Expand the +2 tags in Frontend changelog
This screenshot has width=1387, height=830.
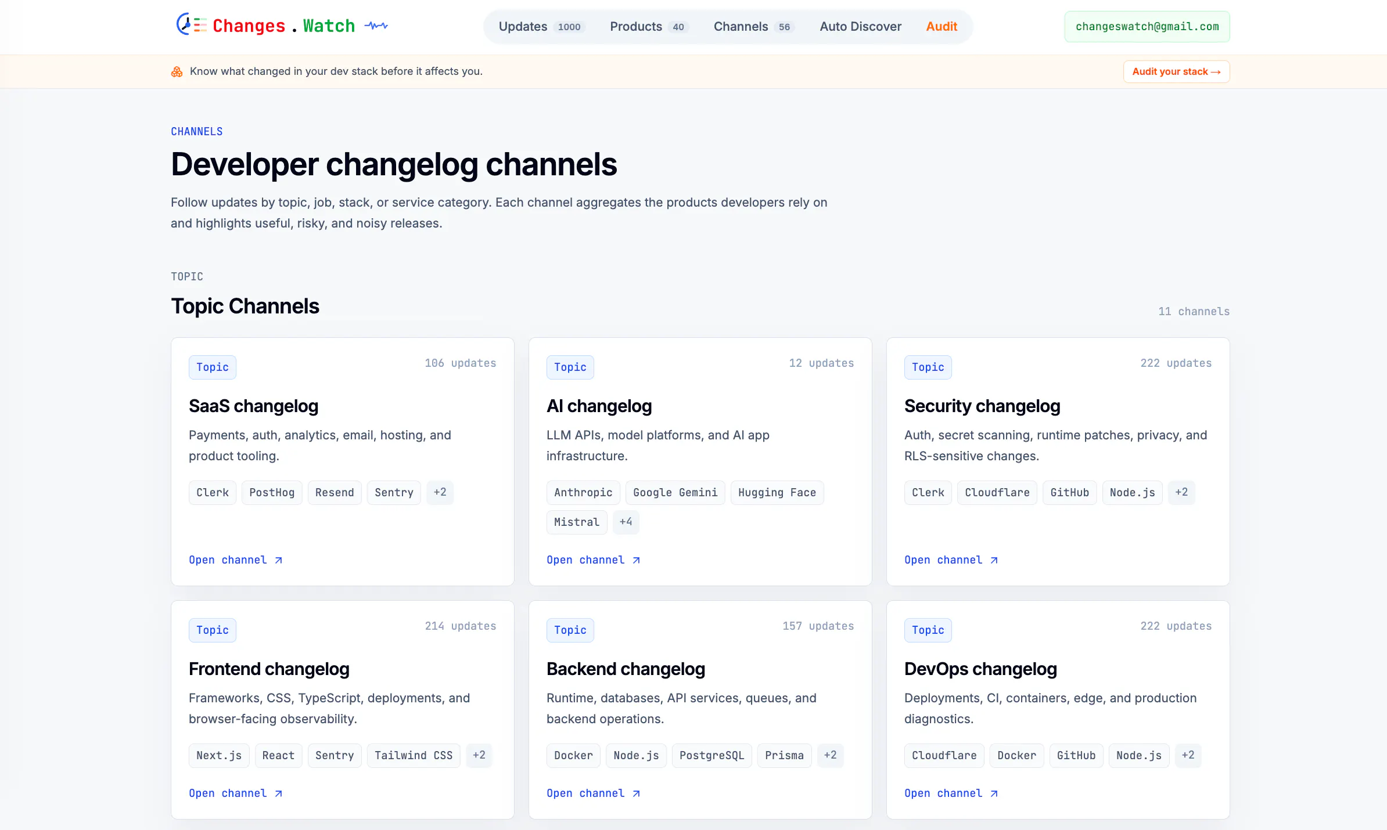(479, 756)
